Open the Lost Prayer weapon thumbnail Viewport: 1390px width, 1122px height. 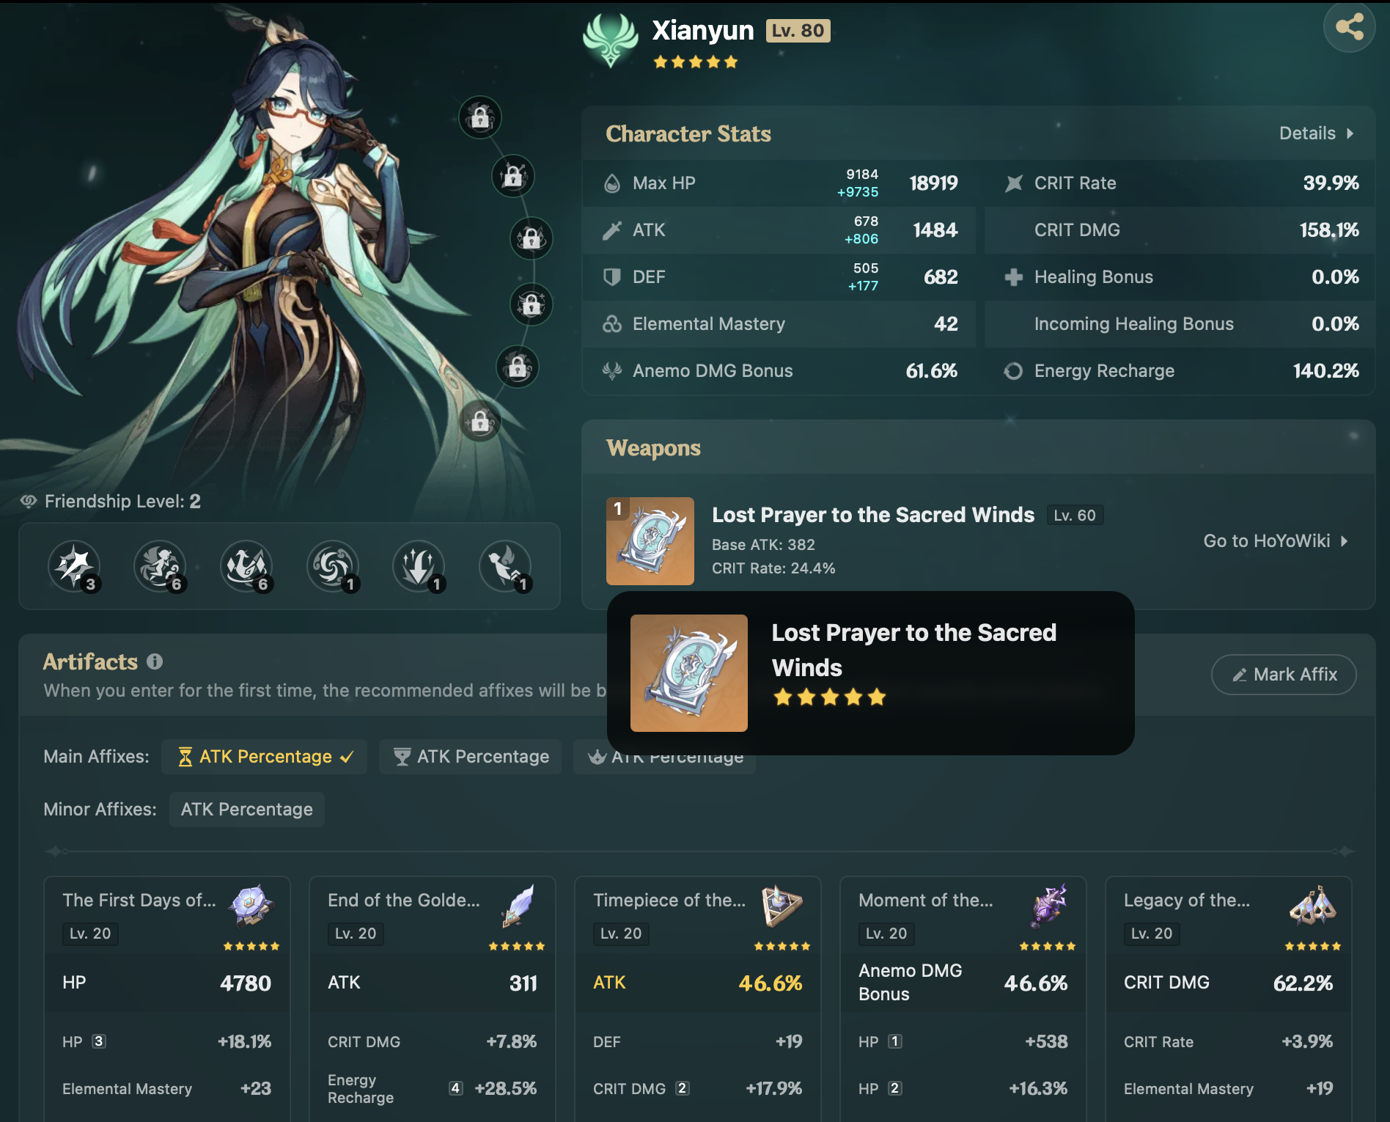pyautogui.click(x=650, y=541)
